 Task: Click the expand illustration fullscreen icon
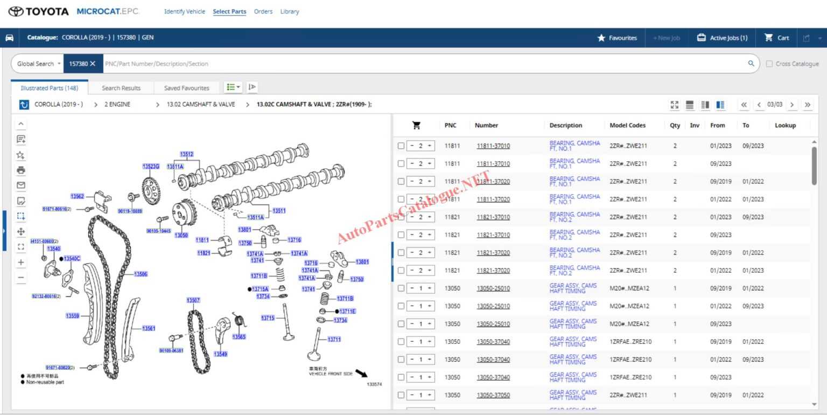point(675,105)
